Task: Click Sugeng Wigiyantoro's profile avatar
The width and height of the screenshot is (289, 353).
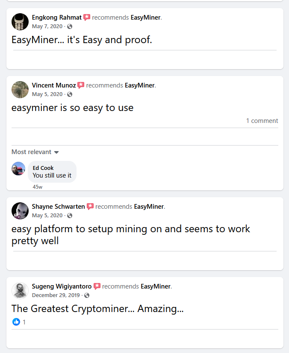Action: 20,291
